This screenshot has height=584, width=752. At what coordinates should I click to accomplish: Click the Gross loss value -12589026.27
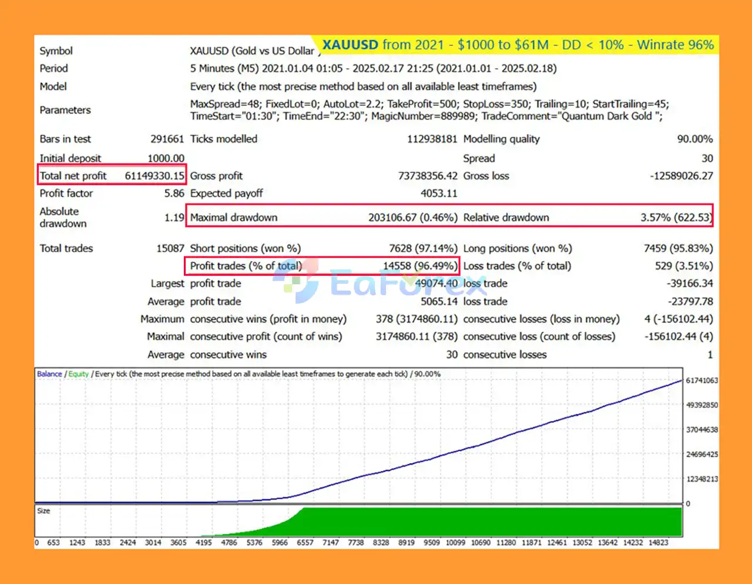(681, 175)
